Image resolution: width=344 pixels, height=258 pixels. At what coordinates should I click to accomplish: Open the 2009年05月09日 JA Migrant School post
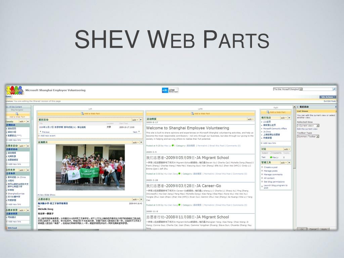[187, 158]
